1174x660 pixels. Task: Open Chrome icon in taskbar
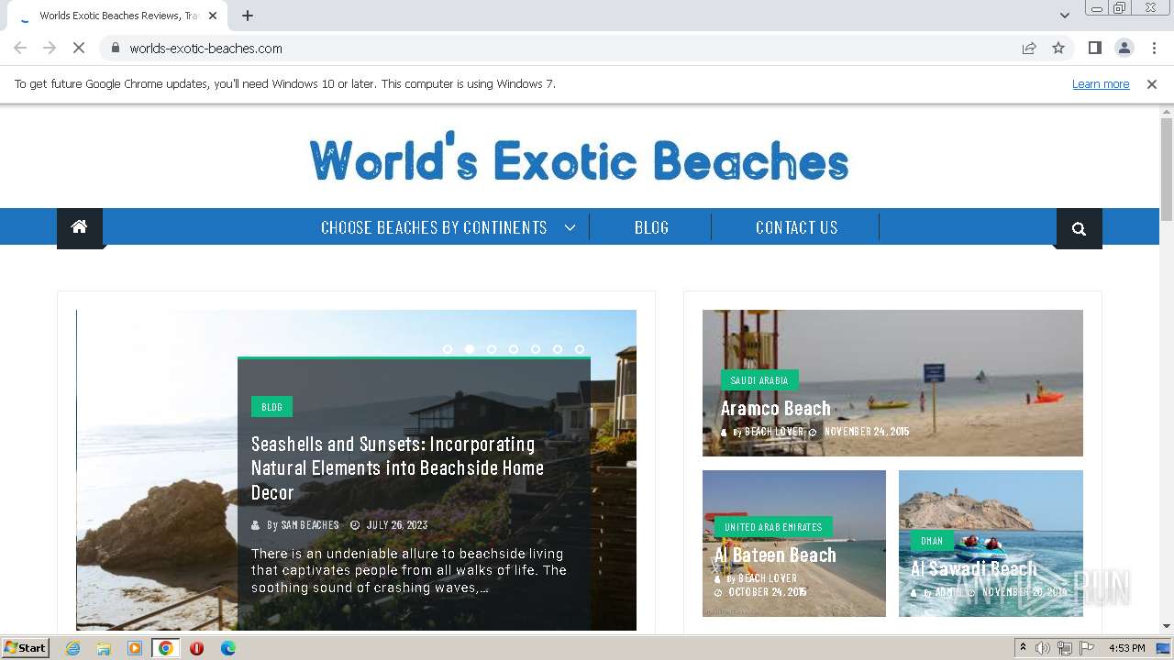coord(166,648)
